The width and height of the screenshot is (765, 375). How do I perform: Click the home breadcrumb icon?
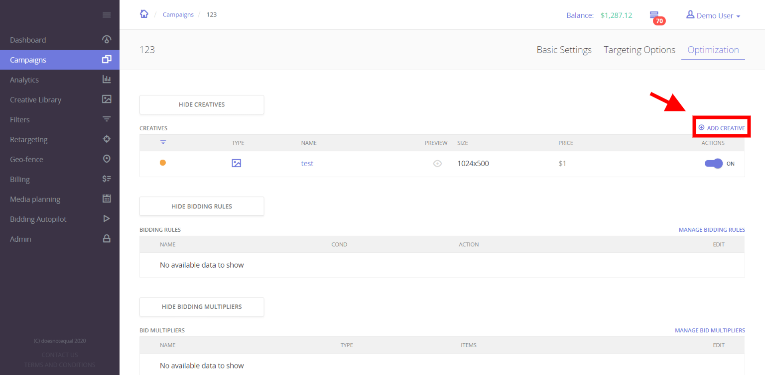click(x=144, y=14)
